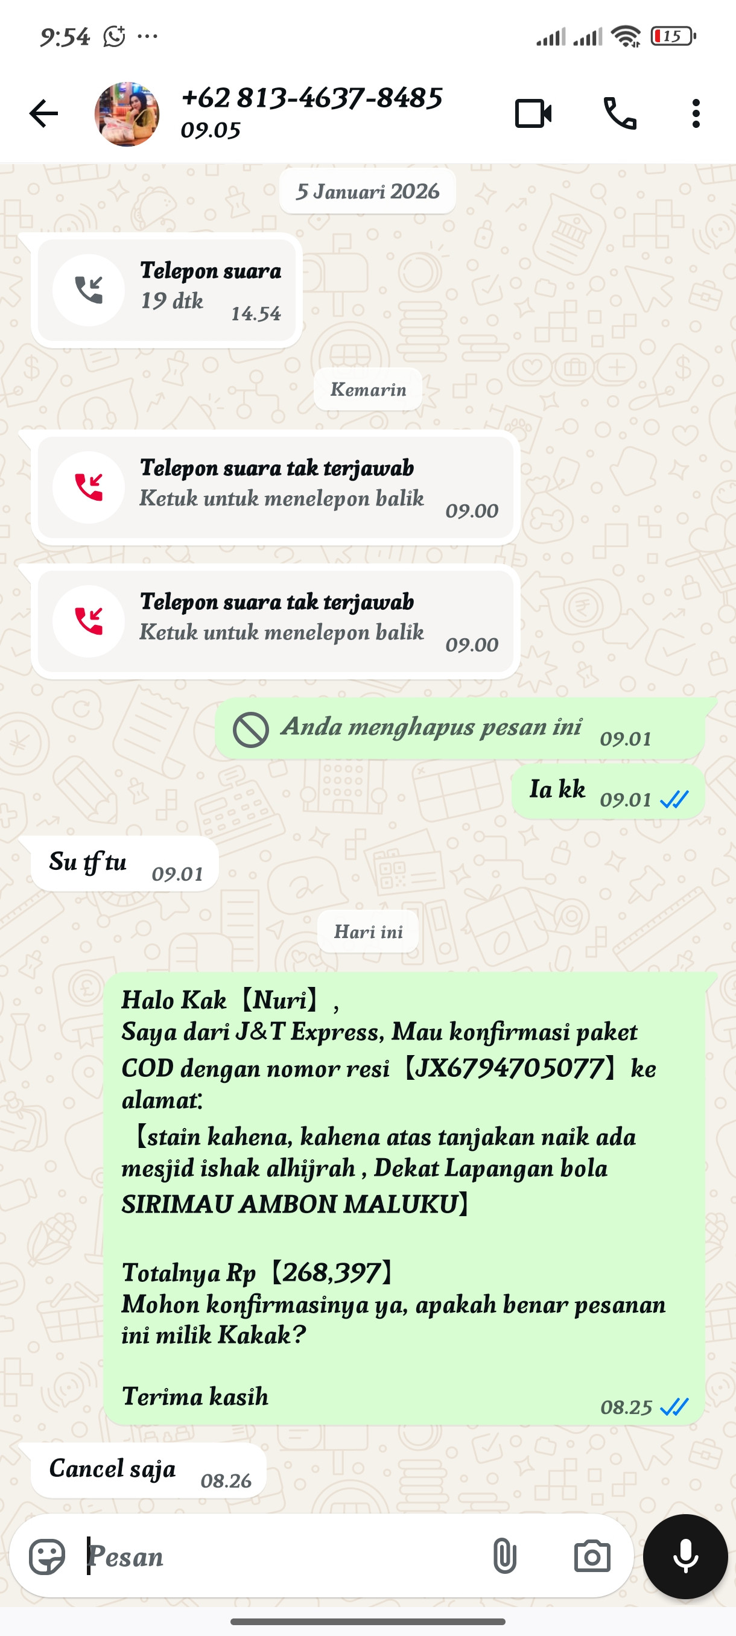Call back second missed voice call
The width and height of the screenshot is (736, 1636).
pos(276,621)
